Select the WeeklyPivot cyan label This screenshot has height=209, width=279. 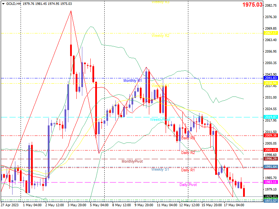(160, 119)
